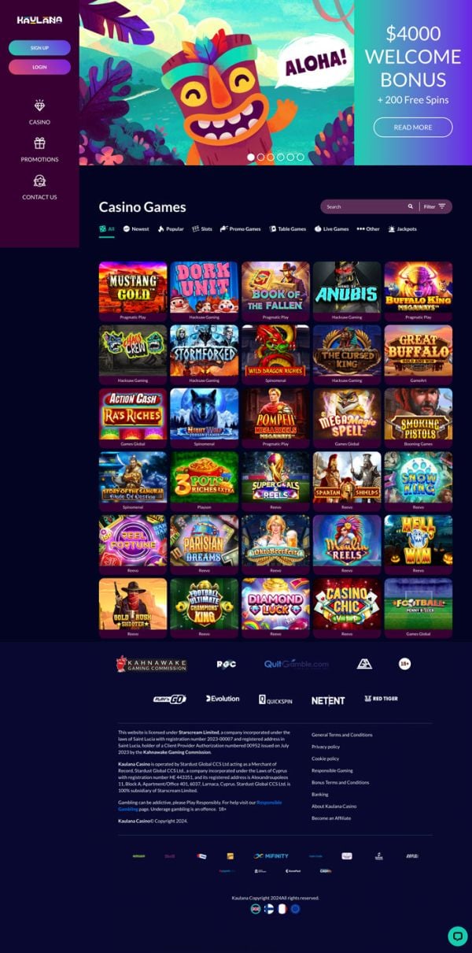Switch to the Live Games tab

331,229
